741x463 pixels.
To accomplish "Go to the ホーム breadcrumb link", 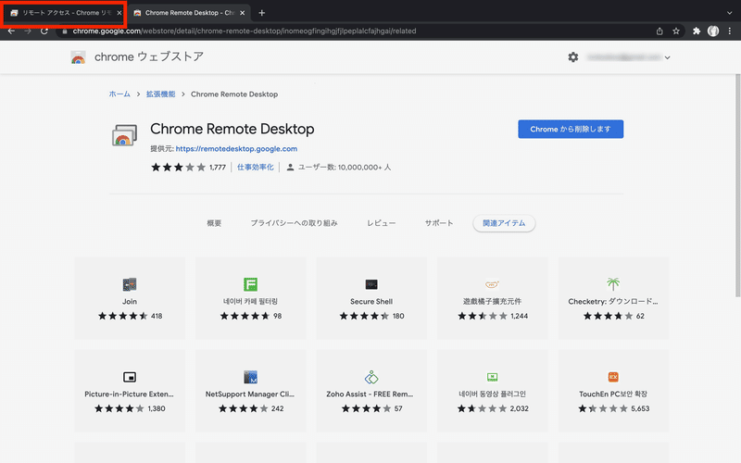I will pyautogui.click(x=119, y=94).
